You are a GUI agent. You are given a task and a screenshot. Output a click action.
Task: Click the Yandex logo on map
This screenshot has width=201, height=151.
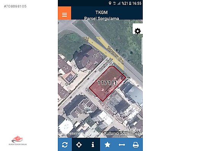tap(134, 130)
